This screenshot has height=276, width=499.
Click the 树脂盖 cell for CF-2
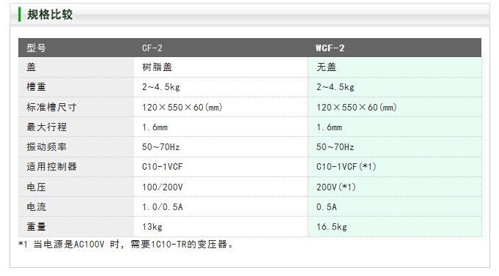click(157, 67)
